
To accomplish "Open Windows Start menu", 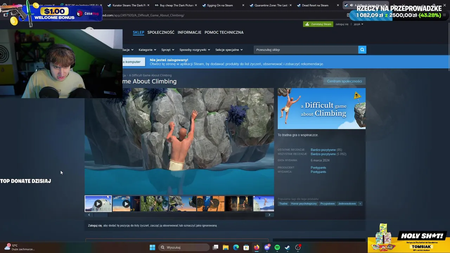I will (152, 247).
